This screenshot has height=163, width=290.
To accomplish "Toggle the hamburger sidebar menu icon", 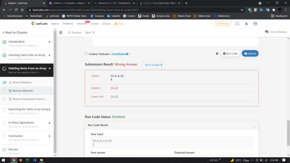I will (x=61, y=32).
